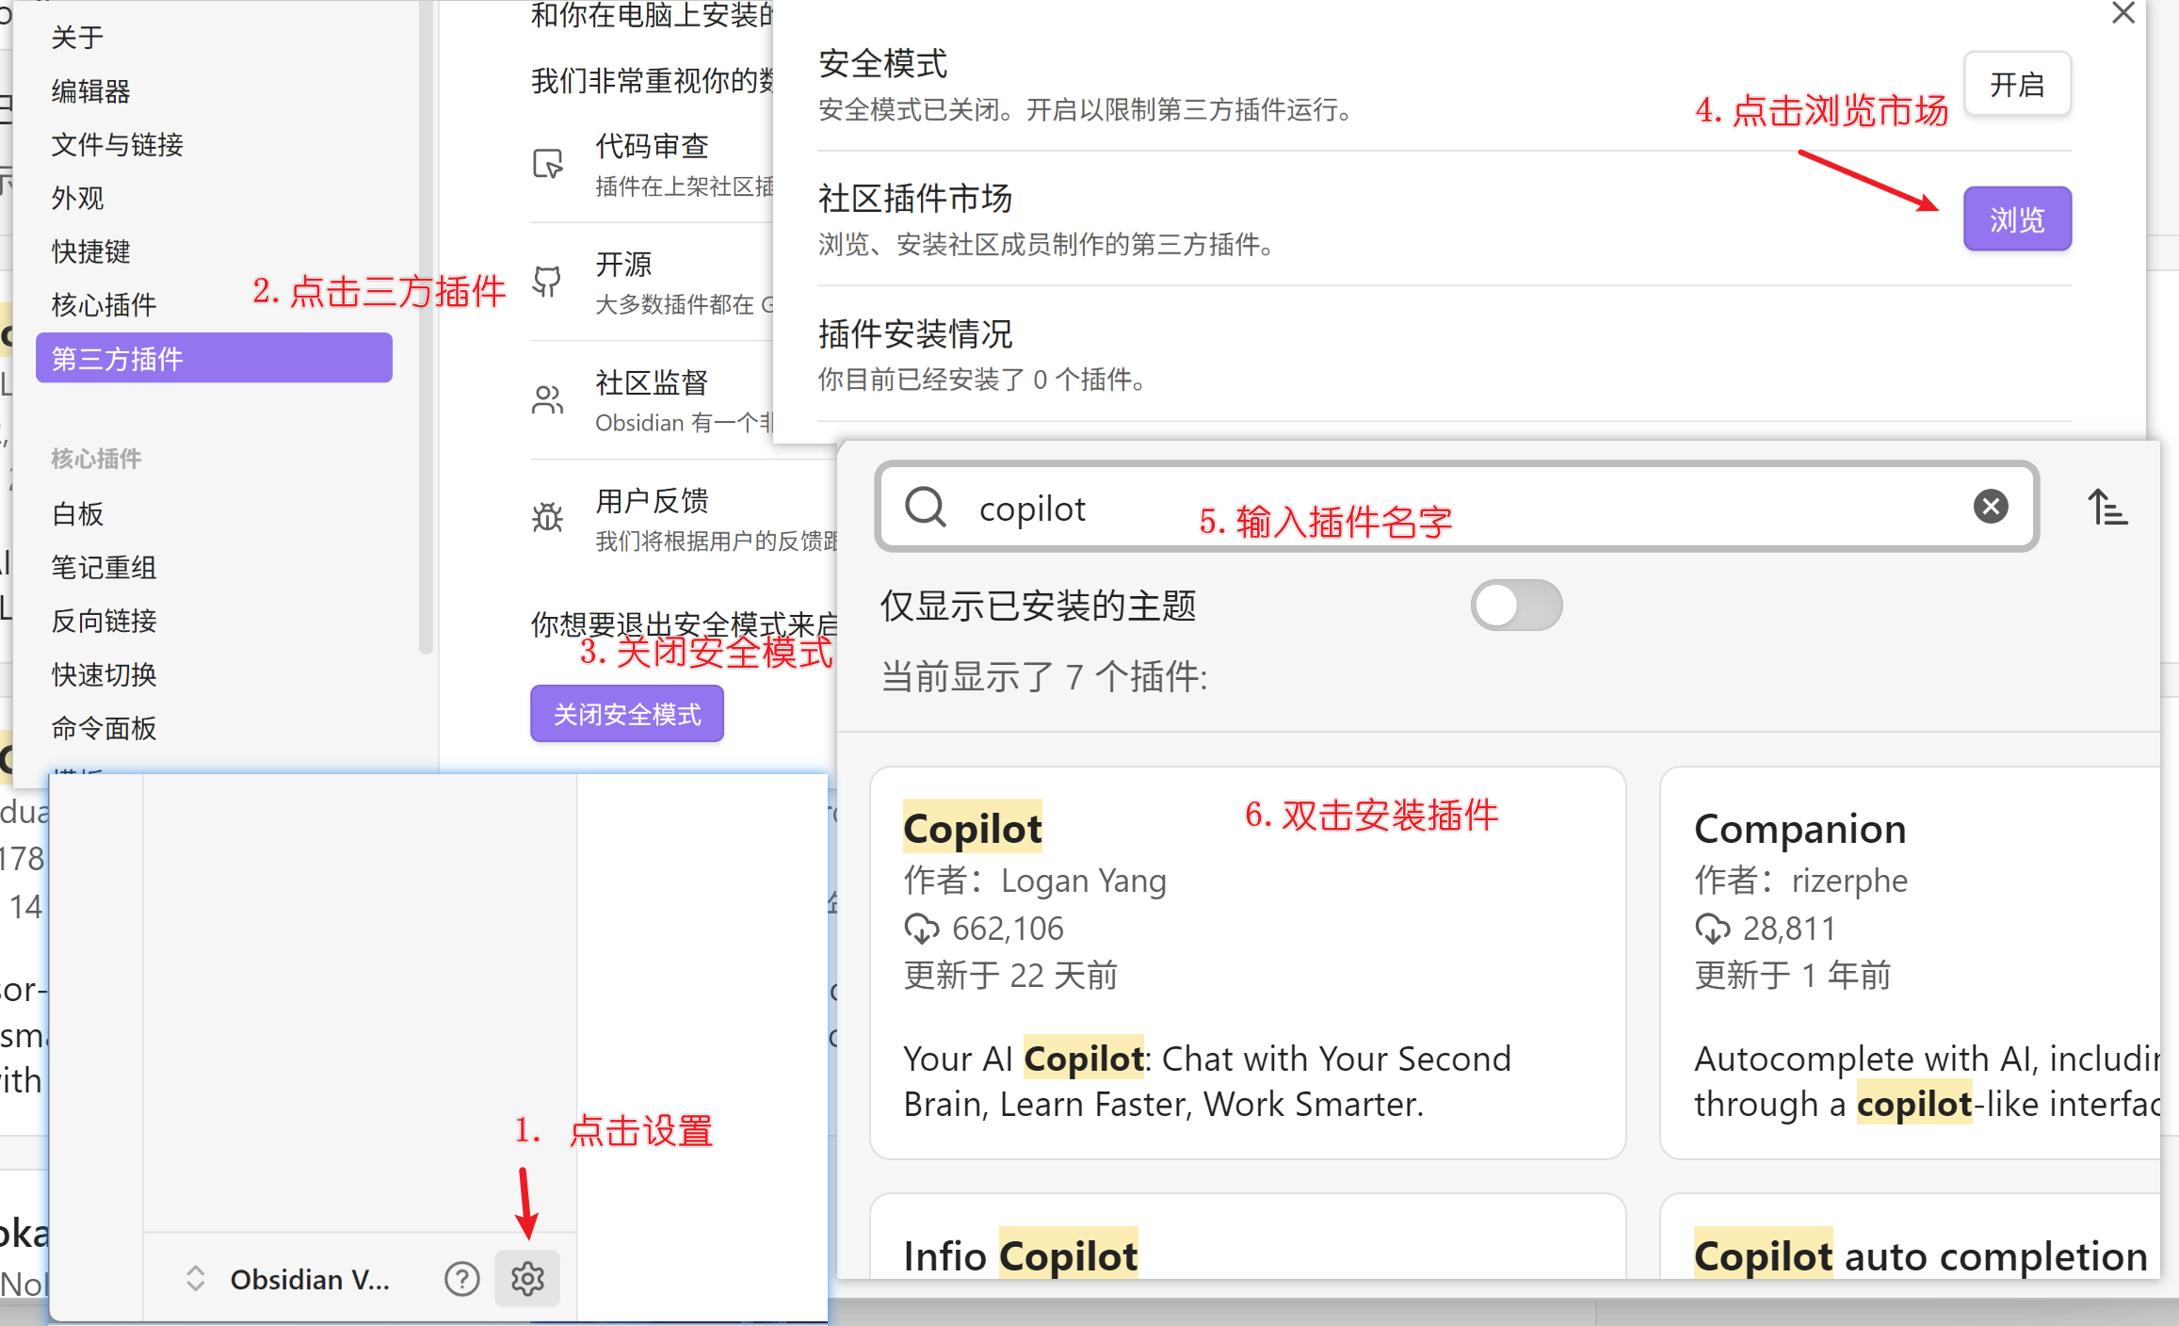
Task: Click author text Logan Yang
Action: (1084, 881)
